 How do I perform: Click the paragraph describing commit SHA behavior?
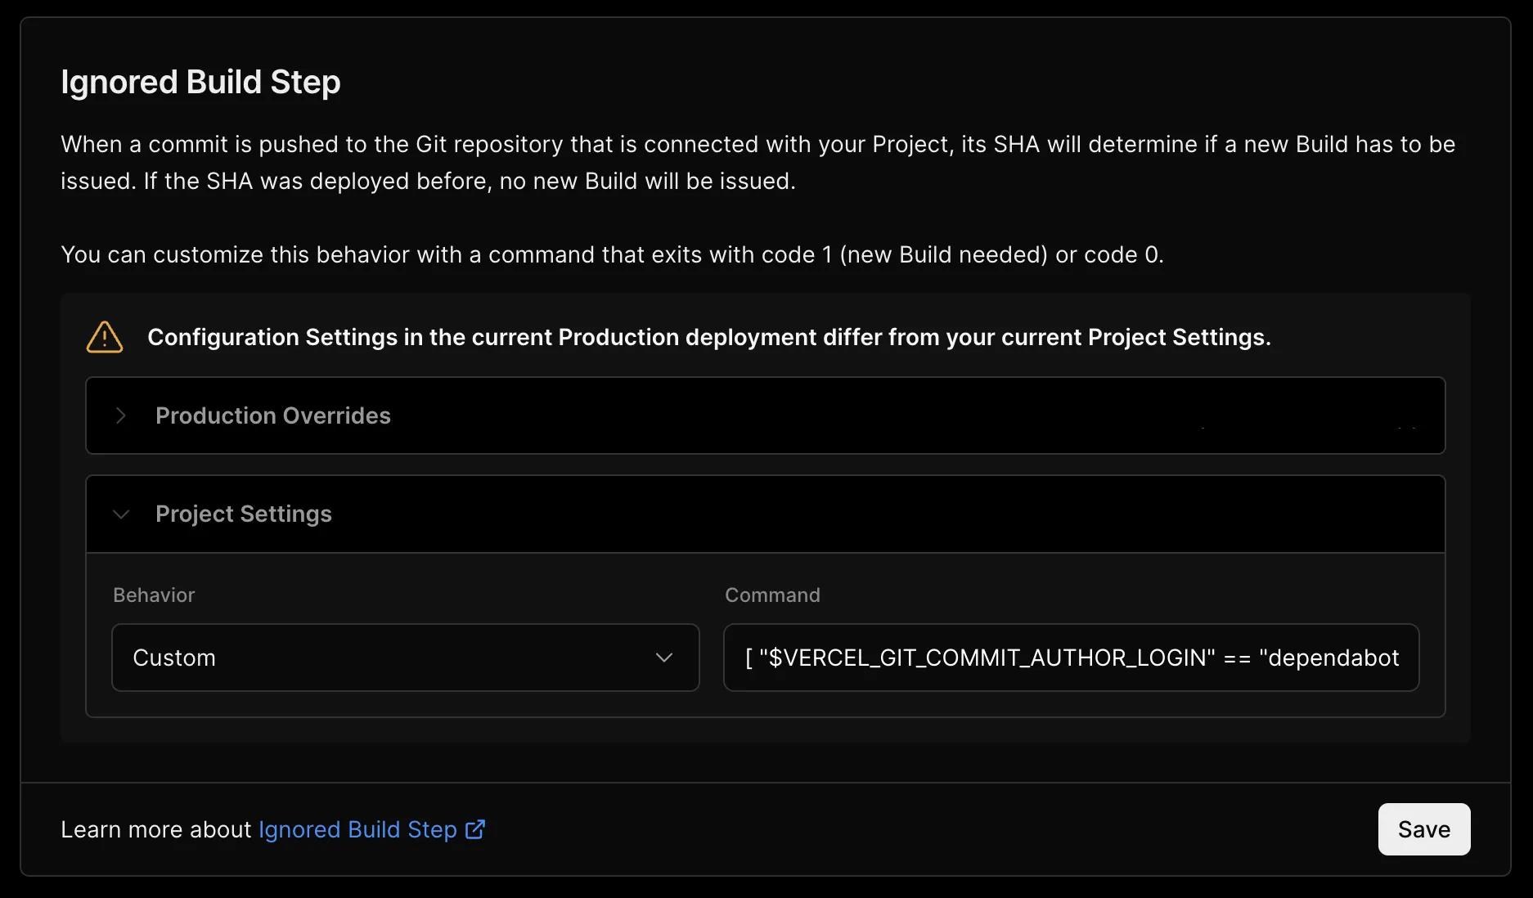point(758,163)
